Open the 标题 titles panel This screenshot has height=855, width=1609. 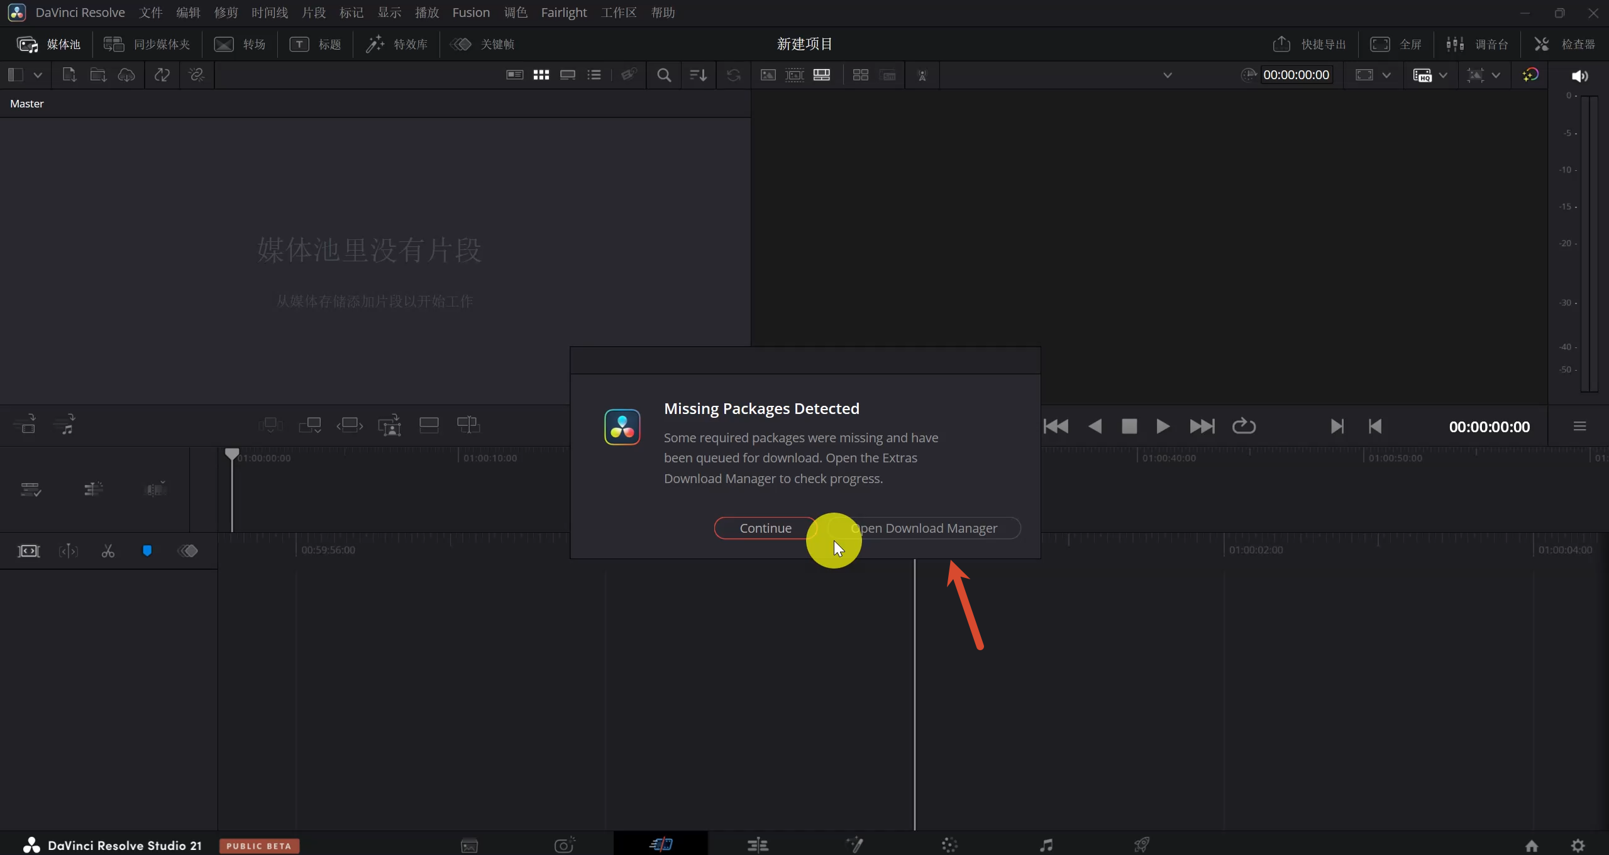[x=315, y=44]
